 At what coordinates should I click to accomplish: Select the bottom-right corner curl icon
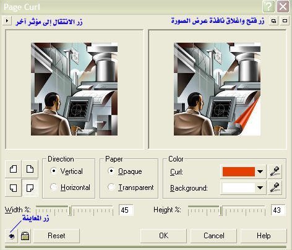click(30, 187)
